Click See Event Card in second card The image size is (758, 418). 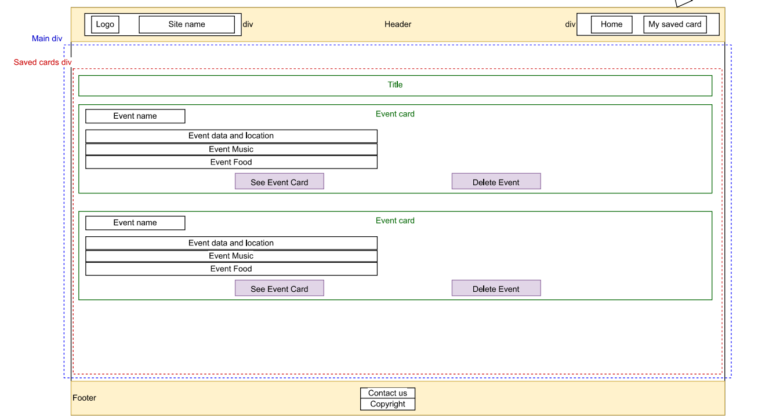click(x=280, y=288)
